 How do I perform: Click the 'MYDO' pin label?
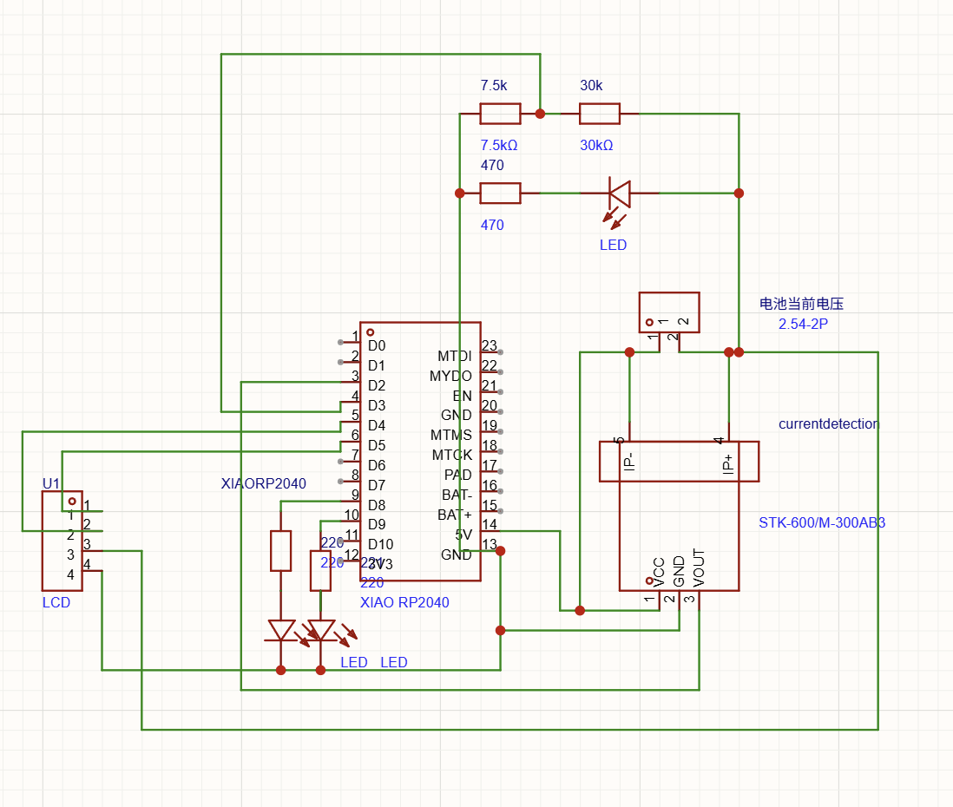[451, 376]
